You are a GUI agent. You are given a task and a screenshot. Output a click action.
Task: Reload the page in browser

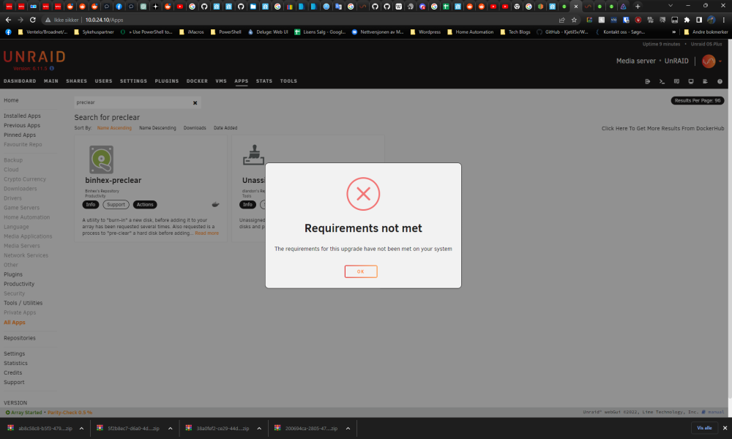(33, 20)
